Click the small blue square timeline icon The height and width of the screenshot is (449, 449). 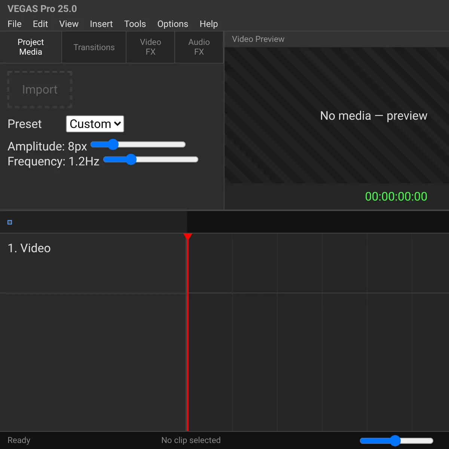click(x=10, y=222)
